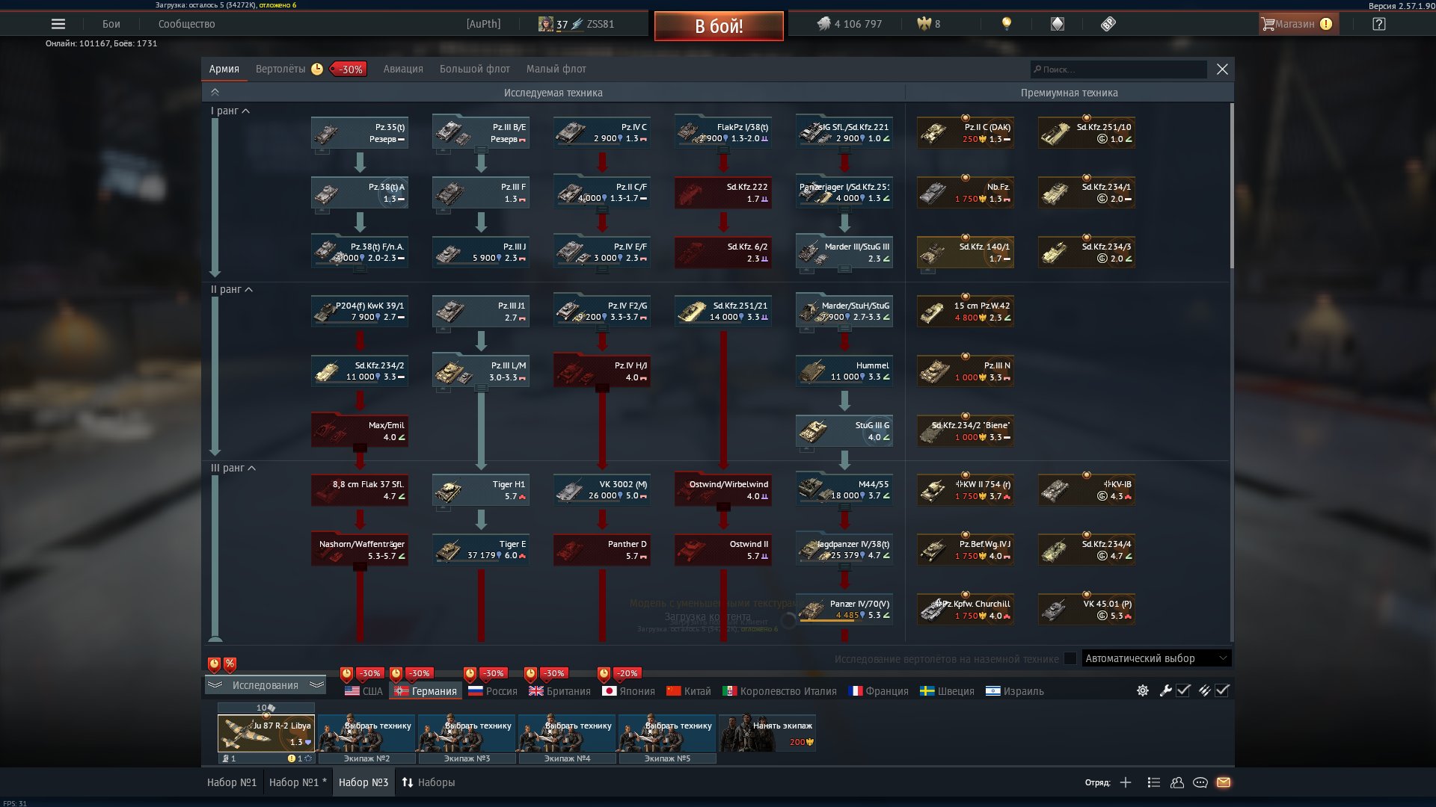Select the Швеция nation tab
The height and width of the screenshot is (807, 1436).
click(947, 691)
